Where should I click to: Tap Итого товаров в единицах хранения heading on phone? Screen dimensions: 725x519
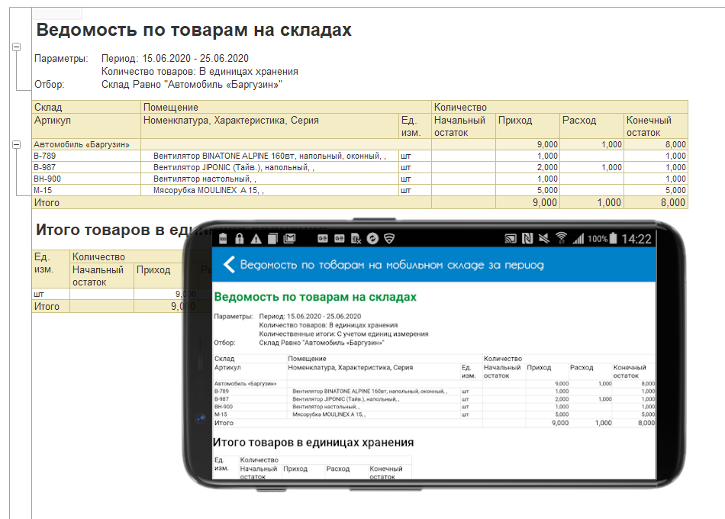point(313,442)
